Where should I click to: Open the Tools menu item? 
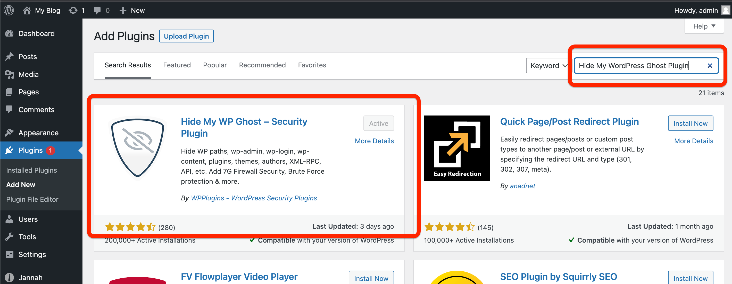[x=27, y=237]
